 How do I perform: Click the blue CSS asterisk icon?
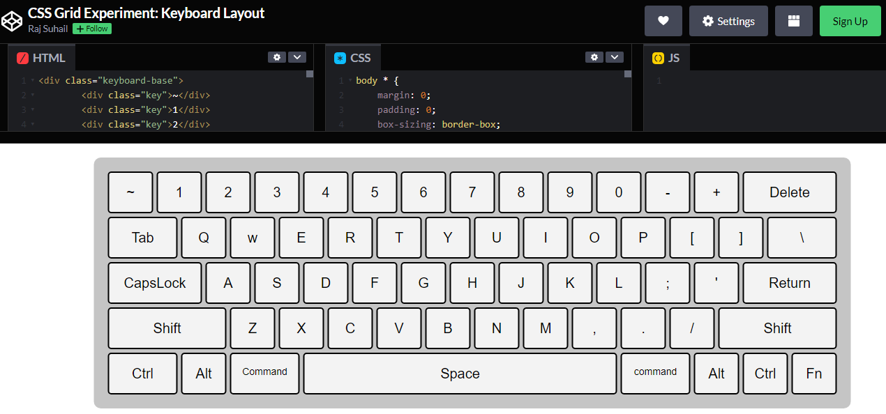click(340, 58)
